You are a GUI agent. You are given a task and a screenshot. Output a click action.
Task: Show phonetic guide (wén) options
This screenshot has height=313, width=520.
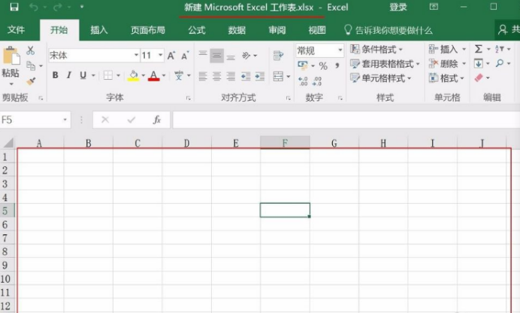coord(179,75)
